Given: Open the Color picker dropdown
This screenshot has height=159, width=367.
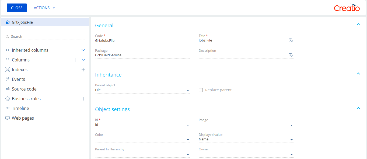Looking at the screenshot, I should point(188,140).
